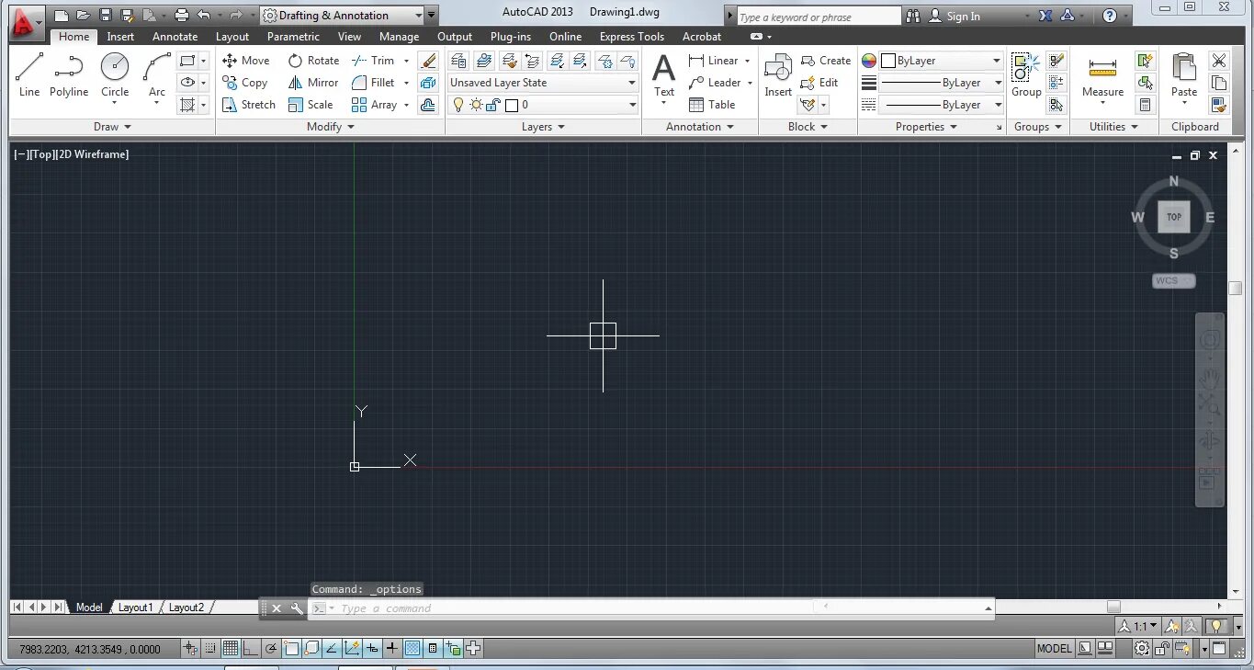Open the Parametric tab
The image size is (1254, 670).
(293, 37)
